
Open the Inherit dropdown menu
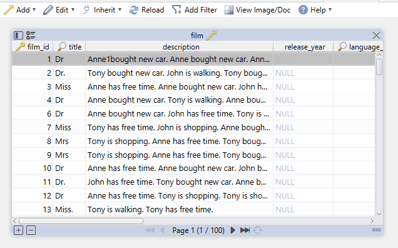(x=102, y=10)
